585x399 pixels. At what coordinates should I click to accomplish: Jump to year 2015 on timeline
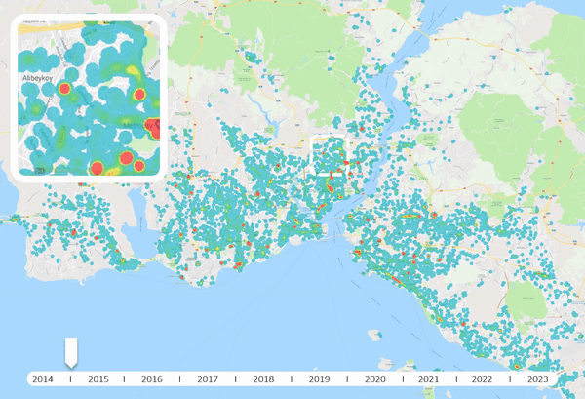(x=97, y=379)
